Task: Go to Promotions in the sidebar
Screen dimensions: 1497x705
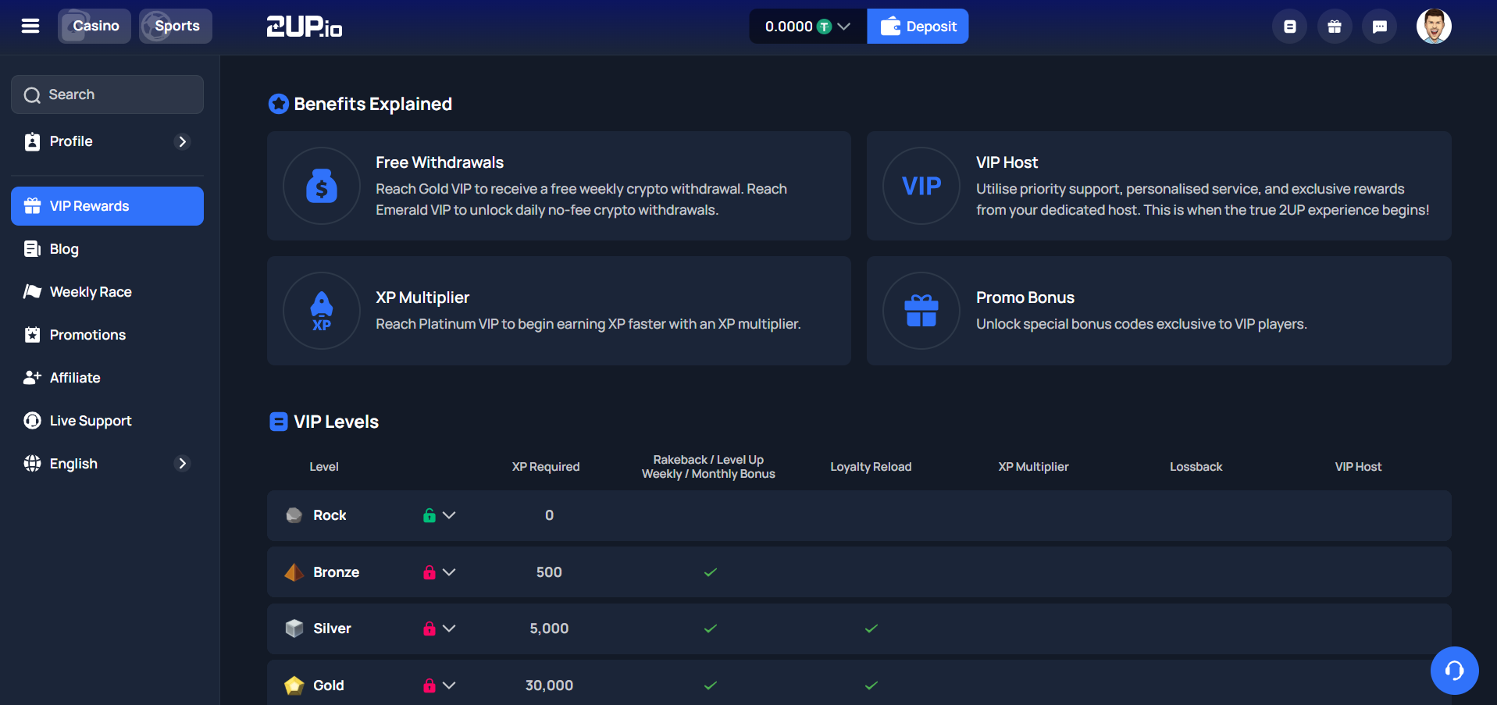Action: tap(87, 335)
